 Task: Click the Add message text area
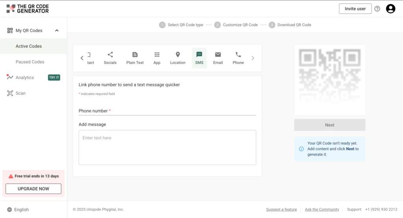pyautogui.click(x=167, y=147)
